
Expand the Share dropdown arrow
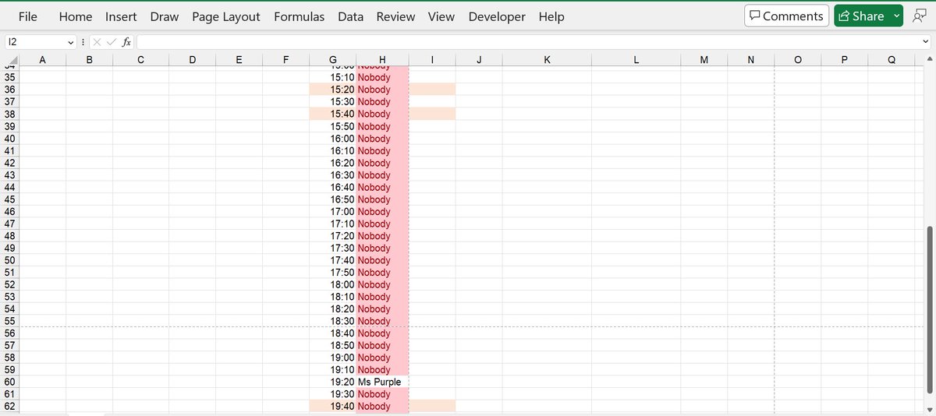896,16
